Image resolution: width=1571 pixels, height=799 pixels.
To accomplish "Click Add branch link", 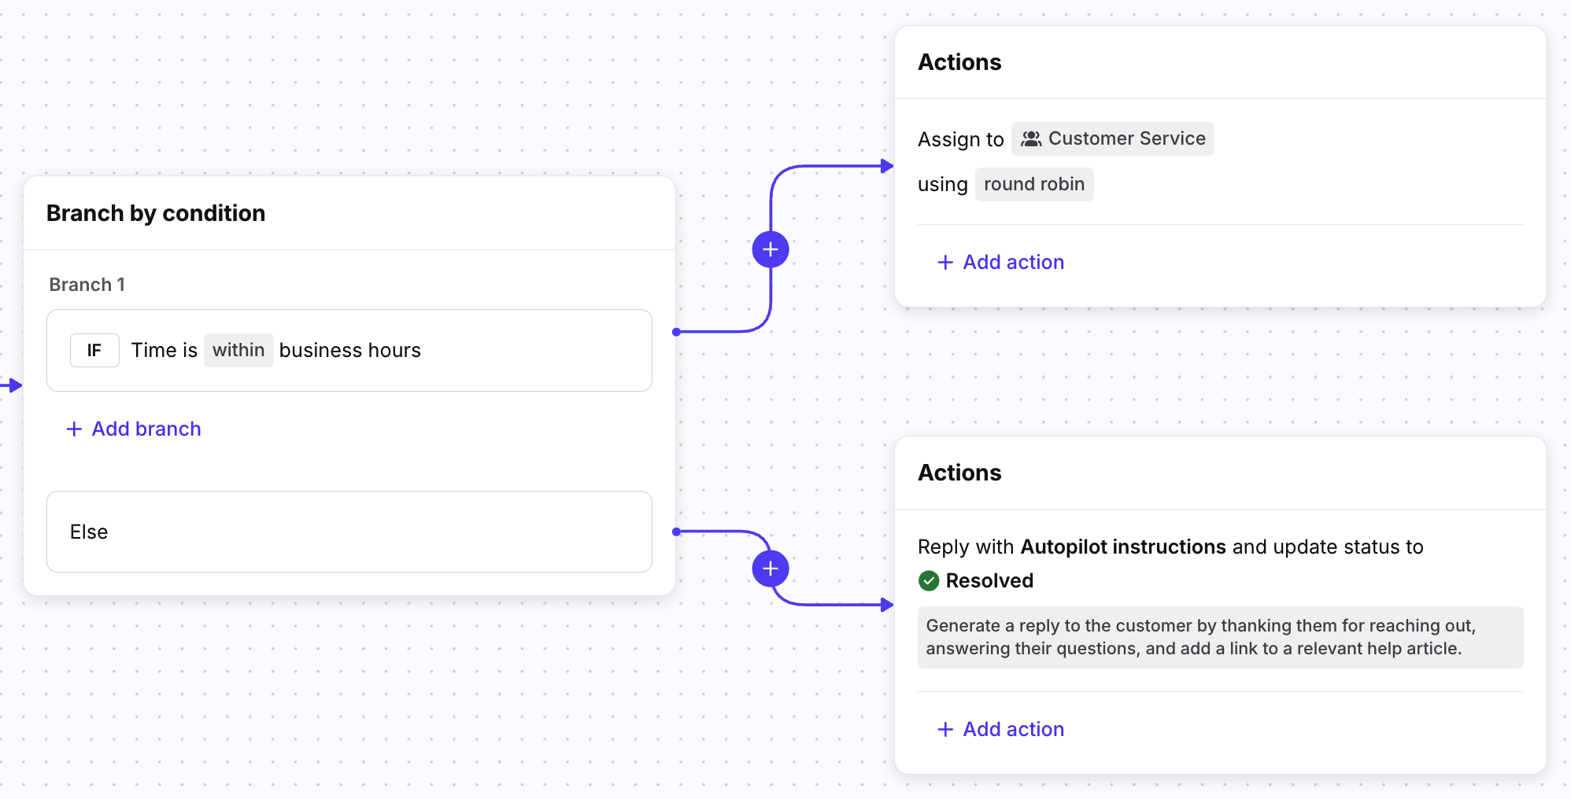I will pyautogui.click(x=146, y=429).
